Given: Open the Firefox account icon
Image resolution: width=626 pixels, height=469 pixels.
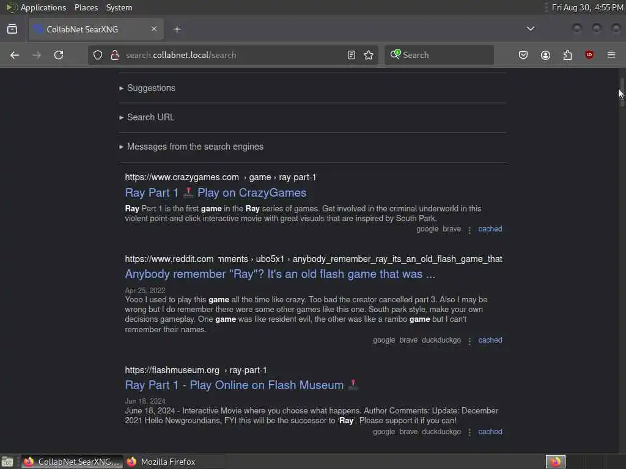Looking at the screenshot, I should (545, 55).
